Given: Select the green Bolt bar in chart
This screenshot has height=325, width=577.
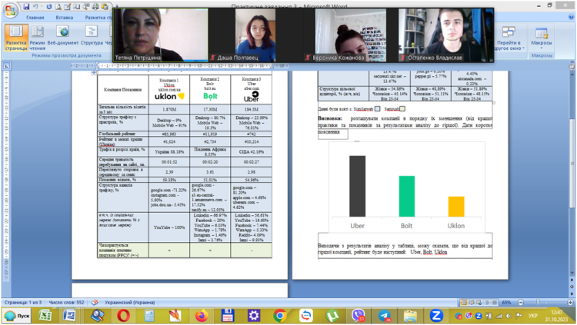Looking at the screenshot, I should pyautogui.click(x=406, y=197).
